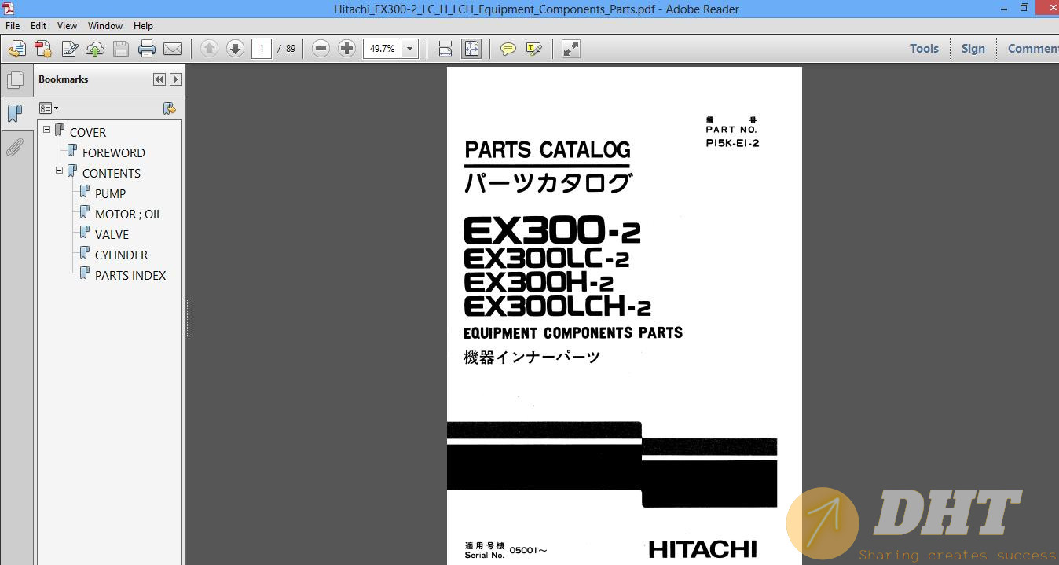Click the find current bookmark icon
This screenshot has height=565, width=1059.
169,108
